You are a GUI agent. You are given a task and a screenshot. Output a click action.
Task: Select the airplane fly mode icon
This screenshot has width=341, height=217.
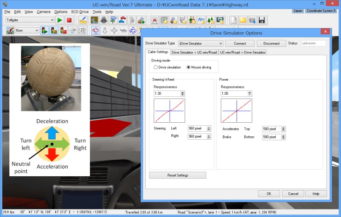click(124, 31)
